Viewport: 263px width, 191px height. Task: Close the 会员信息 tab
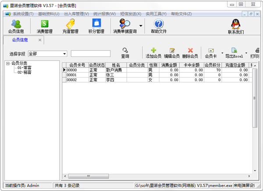40,40
